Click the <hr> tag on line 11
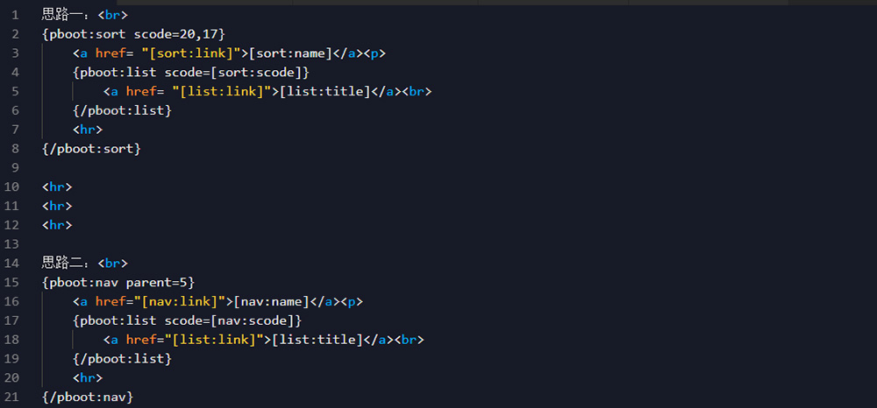This screenshot has width=877, height=408. 57,206
